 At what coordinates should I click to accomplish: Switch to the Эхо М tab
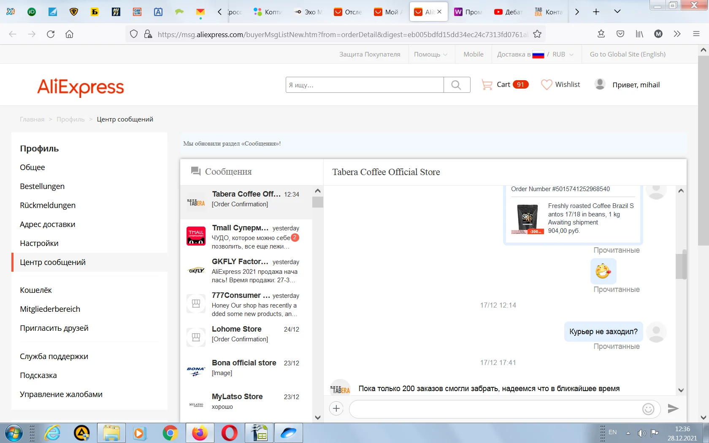pos(308,12)
